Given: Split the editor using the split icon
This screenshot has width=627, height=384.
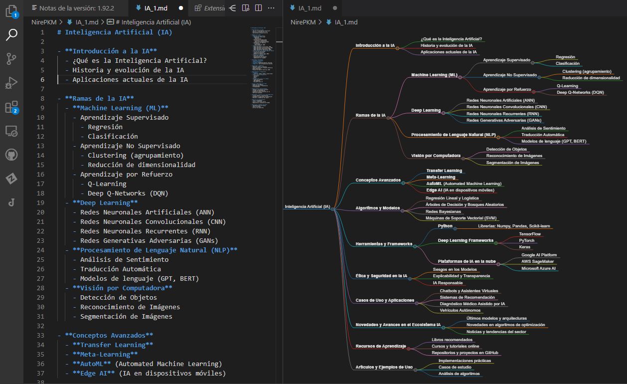Looking at the screenshot, I should [258, 8].
